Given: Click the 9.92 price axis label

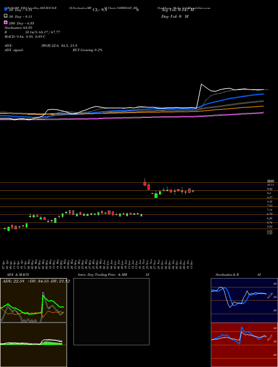Looking at the screenshot, I should pos(269,189).
